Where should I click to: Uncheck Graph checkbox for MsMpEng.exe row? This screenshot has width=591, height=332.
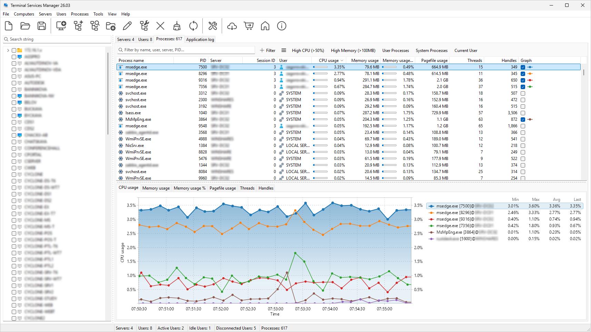click(523, 120)
